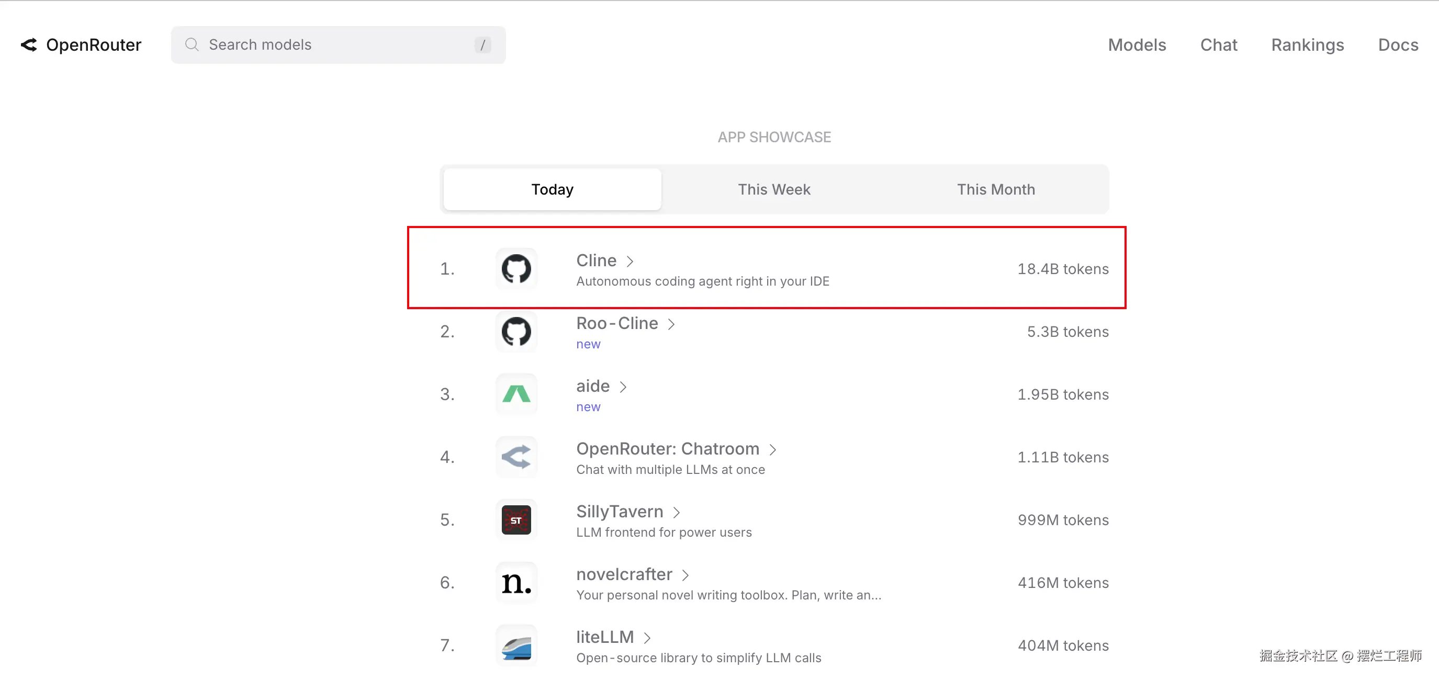Viewport: 1439px width, 680px height.
Task: Select the Today tab
Action: (552, 189)
